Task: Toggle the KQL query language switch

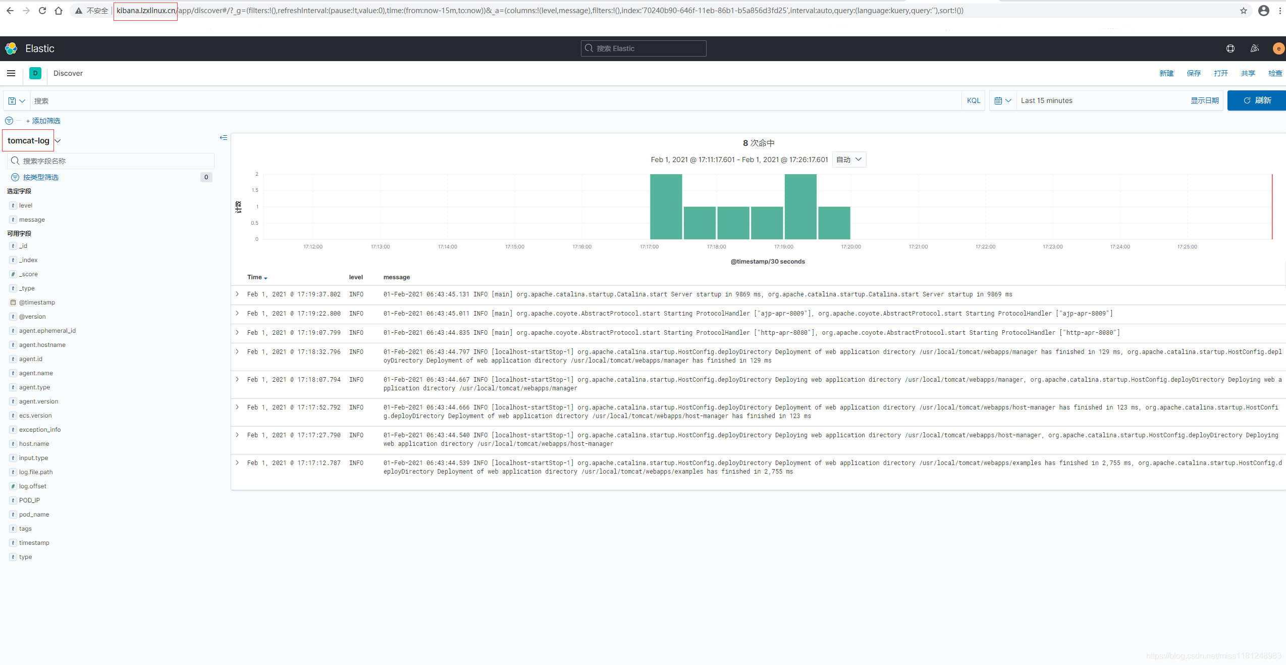Action: [x=973, y=100]
